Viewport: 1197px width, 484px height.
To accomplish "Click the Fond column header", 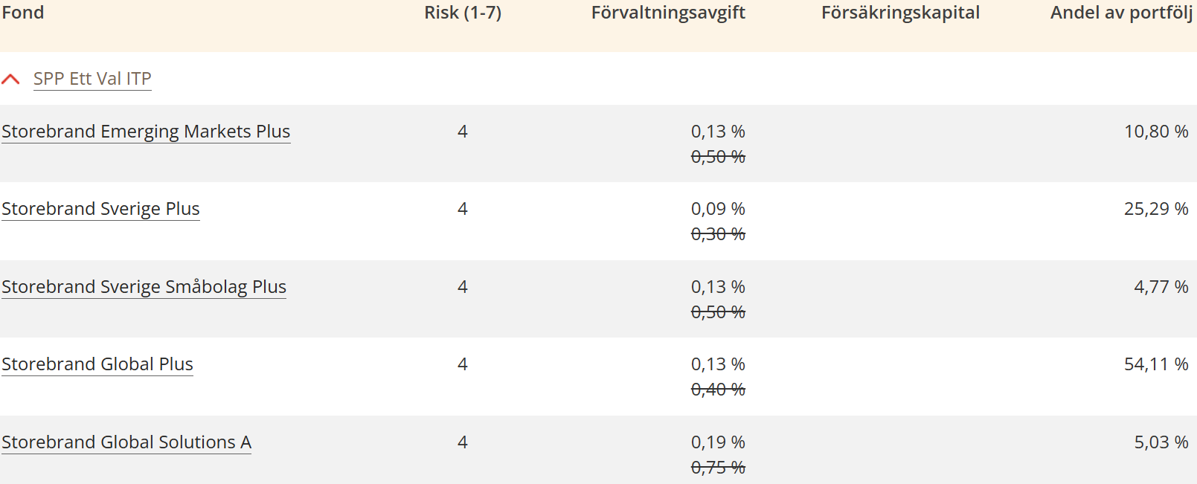I will [x=23, y=13].
